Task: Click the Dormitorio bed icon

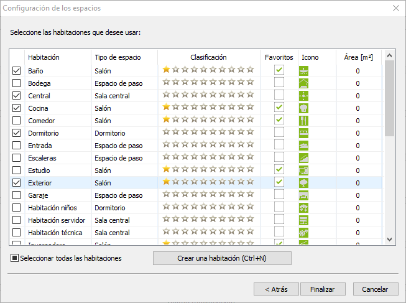Action: coord(303,133)
